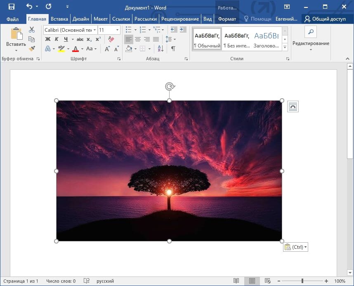This screenshot has width=354, height=286.
Task: Select the Format Painter brush
Action: coord(32,48)
